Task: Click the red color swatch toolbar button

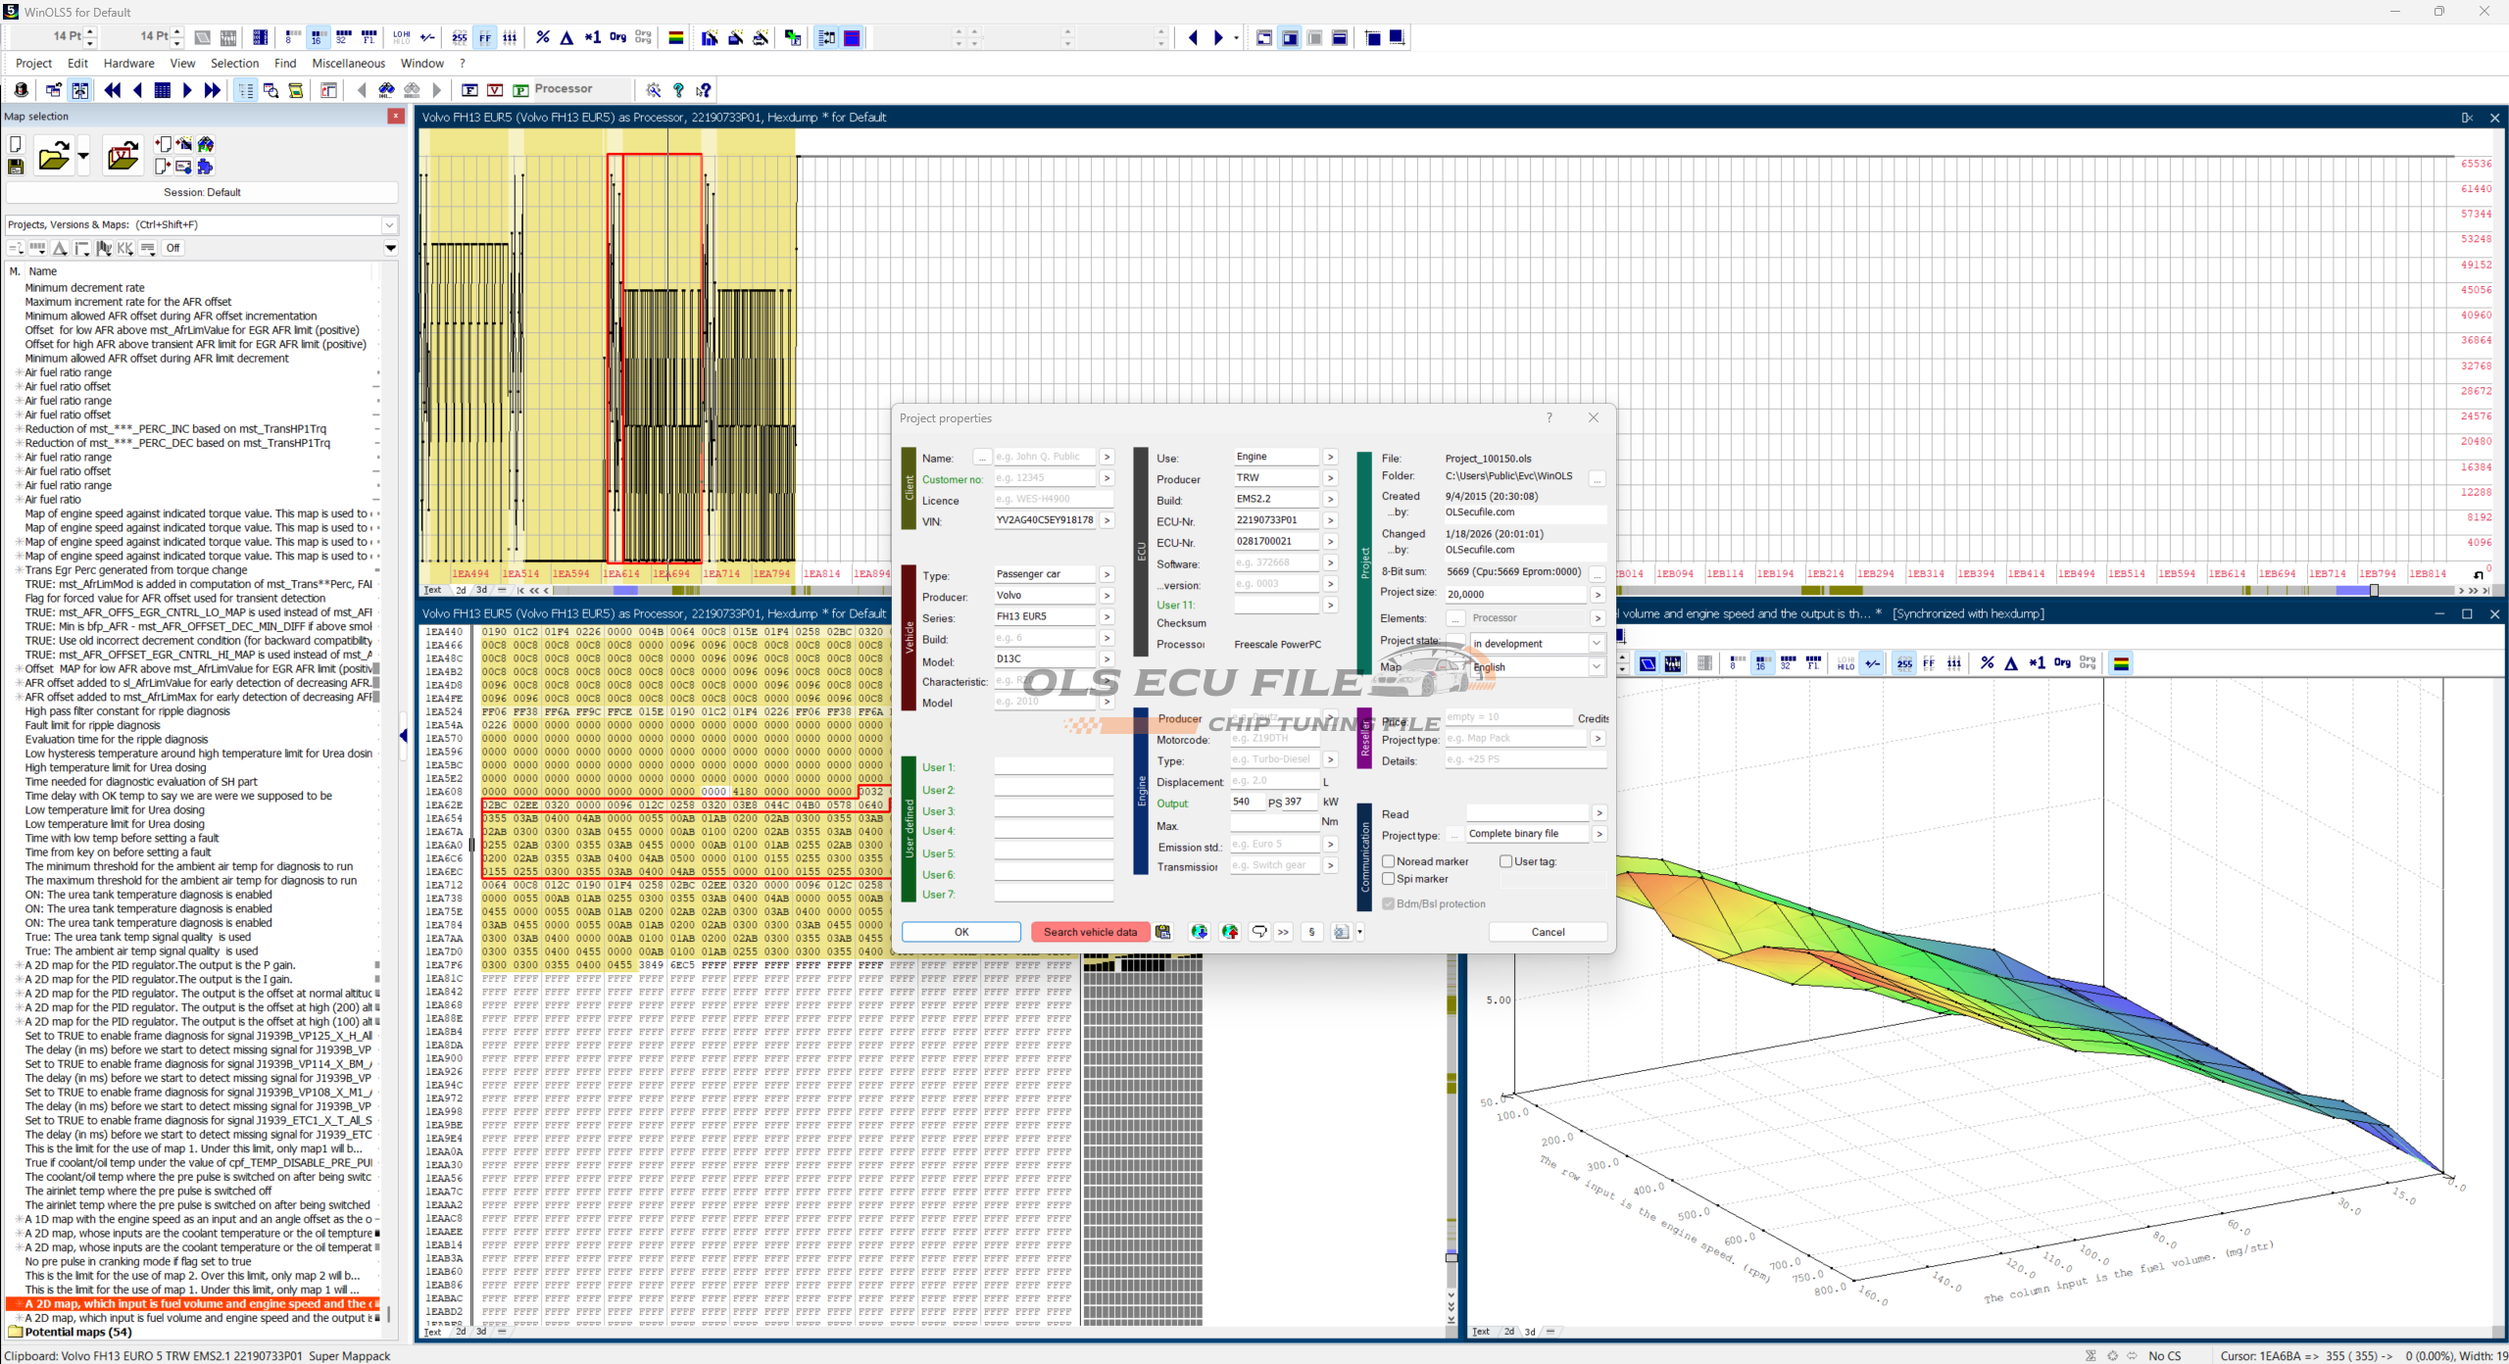Action: (x=853, y=37)
